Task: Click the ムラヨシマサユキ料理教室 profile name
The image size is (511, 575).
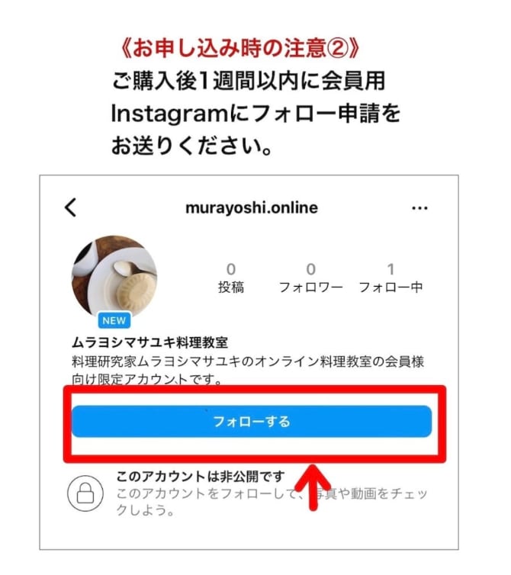Action: point(149,342)
